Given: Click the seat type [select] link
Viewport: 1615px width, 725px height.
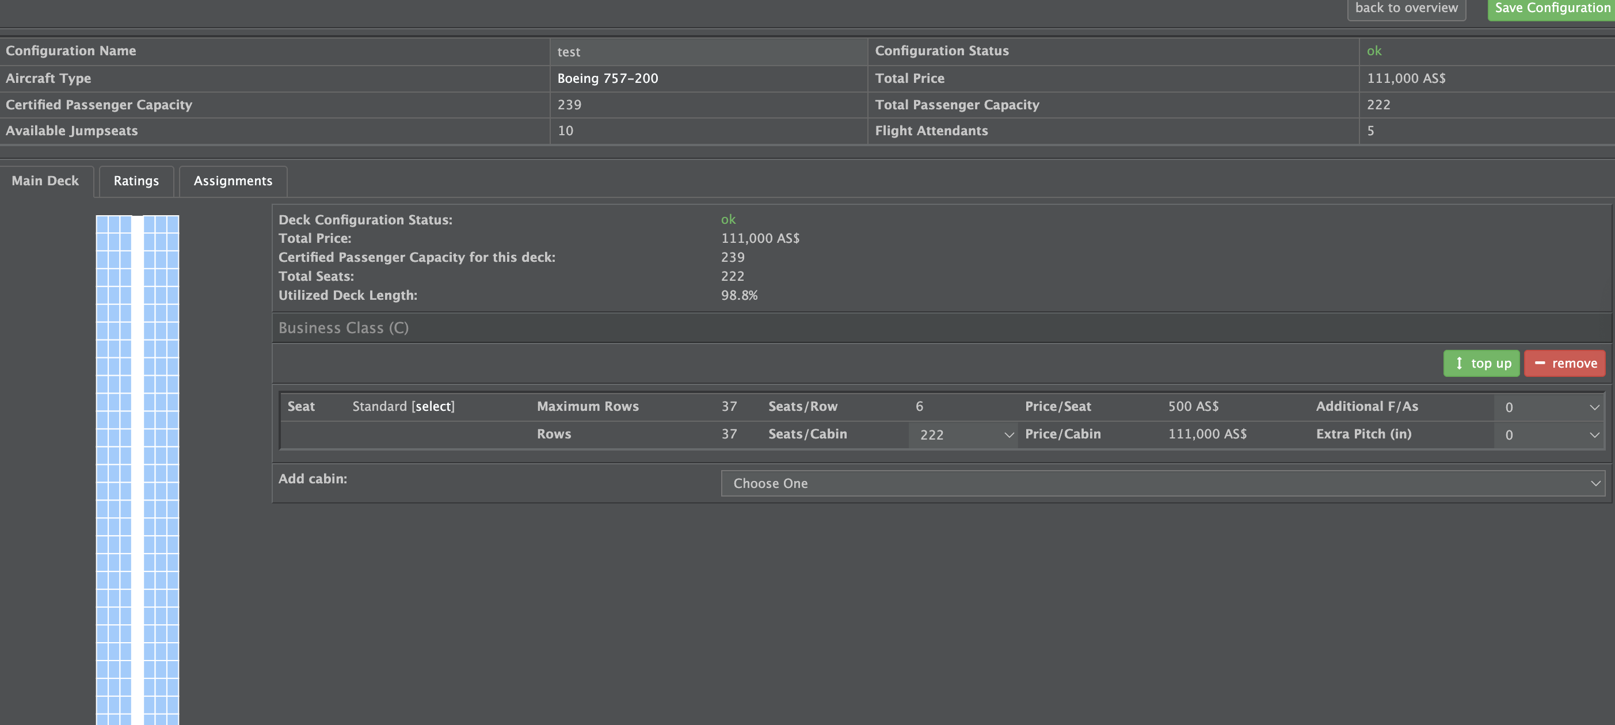Looking at the screenshot, I should 433,406.
